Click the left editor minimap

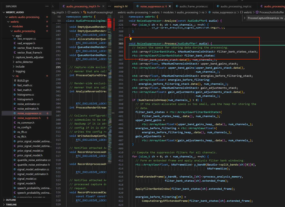pos(110,89)
